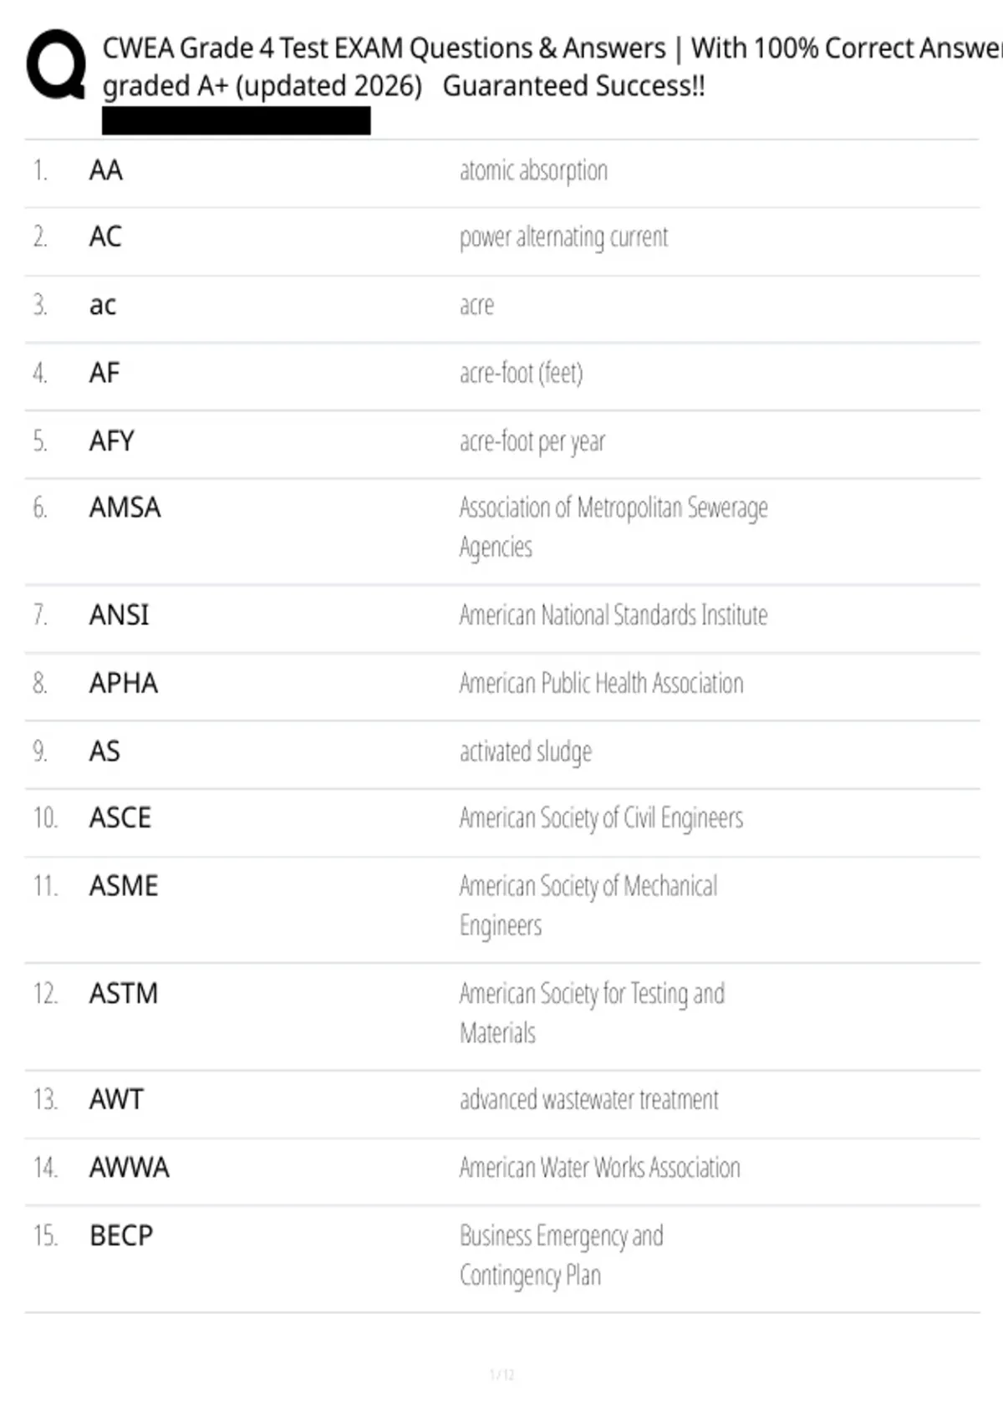
Task: Click the black redacted author bar
Action: point(237,121)
